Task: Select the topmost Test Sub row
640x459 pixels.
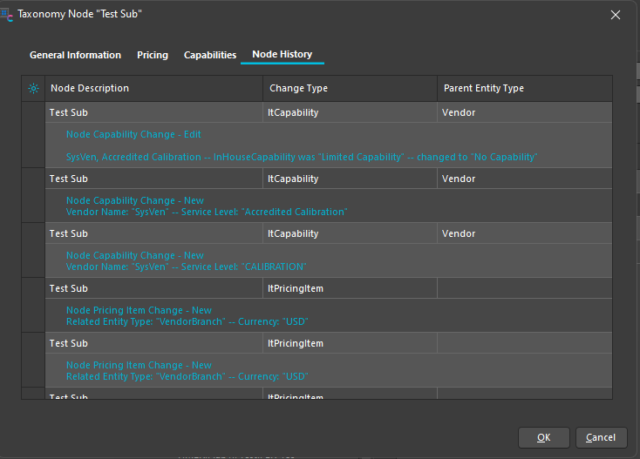Action: 68,112
